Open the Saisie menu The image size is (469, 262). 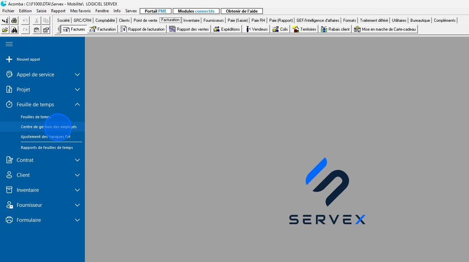41,11
